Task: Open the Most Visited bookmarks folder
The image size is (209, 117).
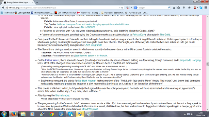Action: pos(7,13)
